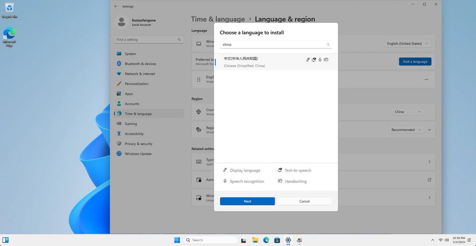Select the Display language icon for Chinese entry
Image resolution: width=476 pixels, height=246 pixels.
(x=308, y=59)
